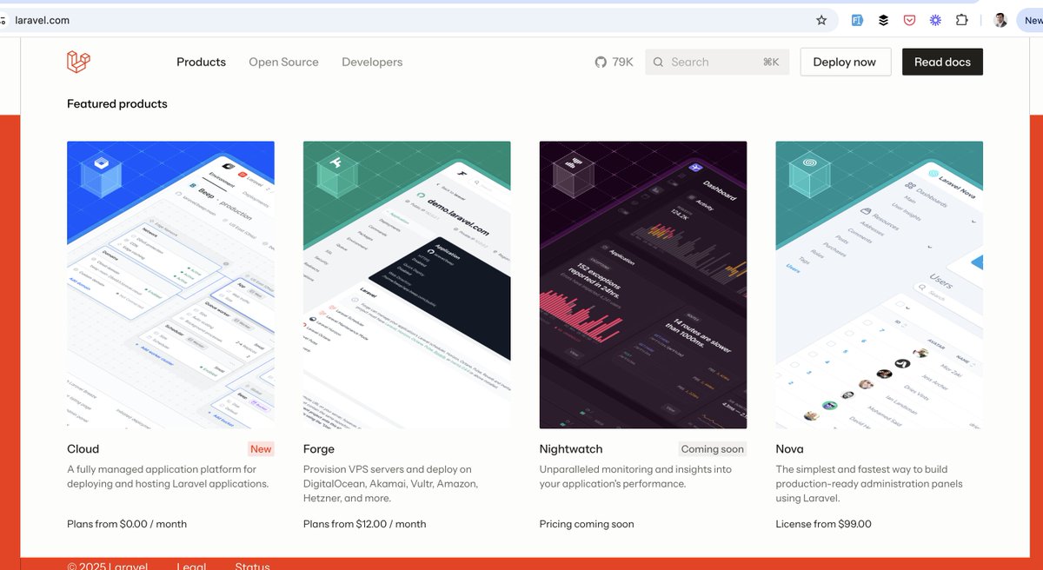
Task: Open the Buffer stack extension icon
Action: (x=883, y=20)
